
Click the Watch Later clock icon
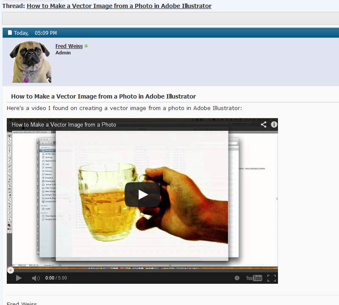coord(237,278)
